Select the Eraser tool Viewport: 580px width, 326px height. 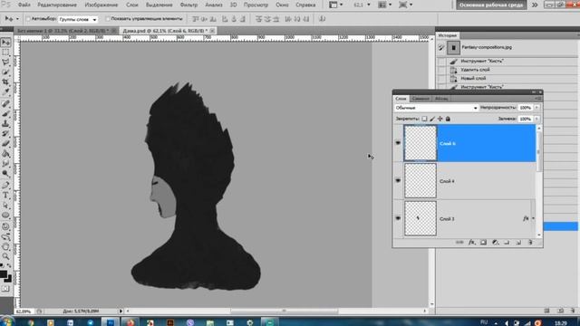click(5, 143)
